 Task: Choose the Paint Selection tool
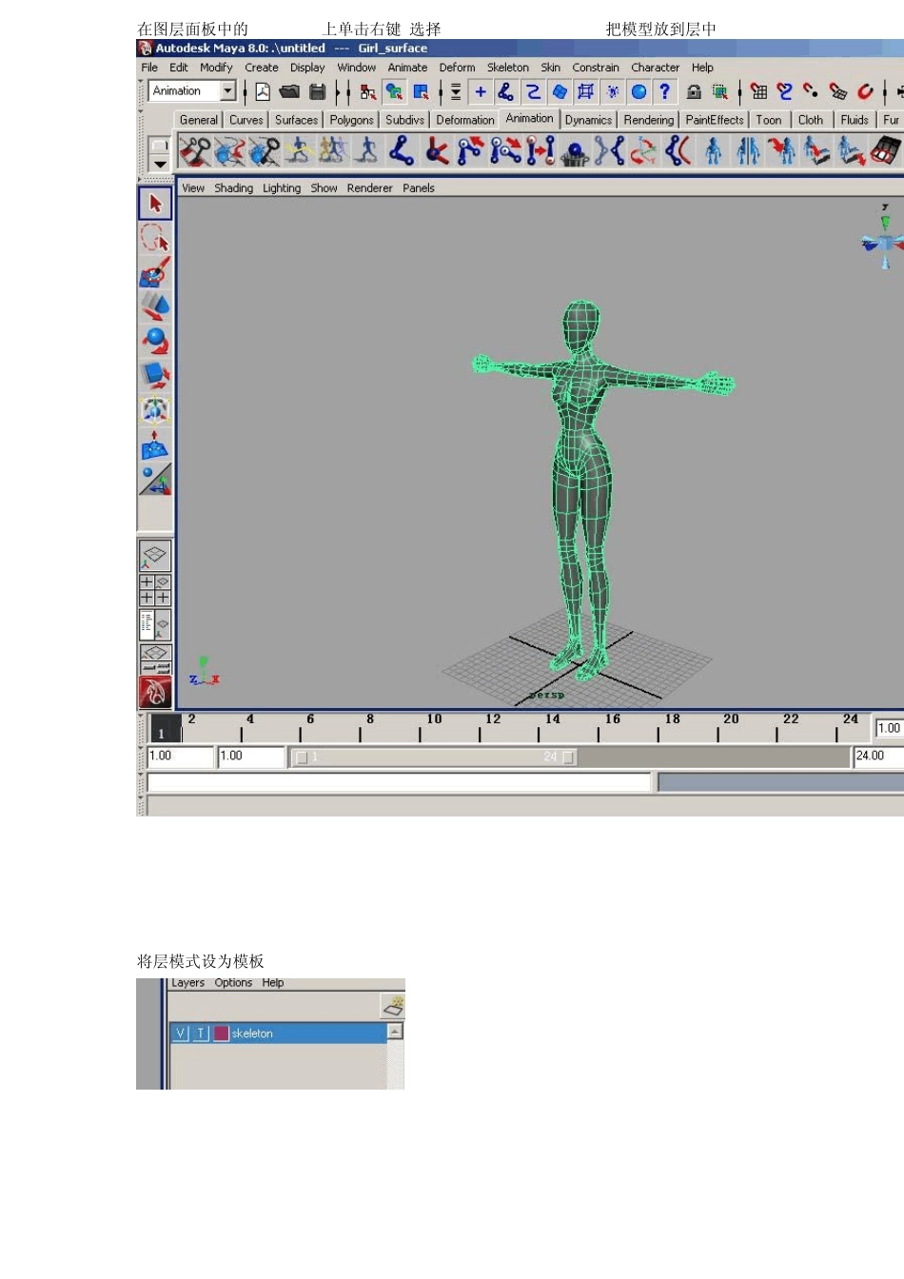pos(155,272)
